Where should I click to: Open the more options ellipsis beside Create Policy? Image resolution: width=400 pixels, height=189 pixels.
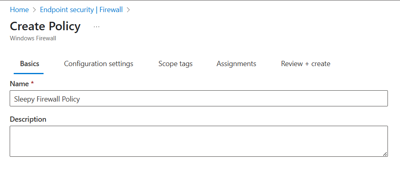click(x=96, y=27)
